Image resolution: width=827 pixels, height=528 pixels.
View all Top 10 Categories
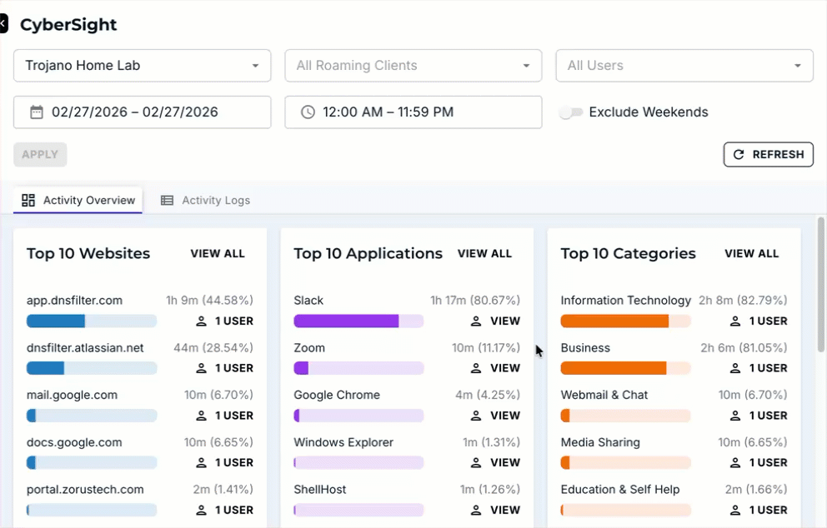tap(751, 254)
